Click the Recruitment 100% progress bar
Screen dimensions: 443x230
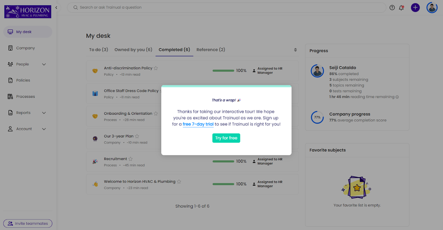coord(223,161)
